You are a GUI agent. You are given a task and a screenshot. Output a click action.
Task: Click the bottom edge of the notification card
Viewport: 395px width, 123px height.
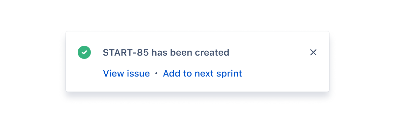point(197,91)
